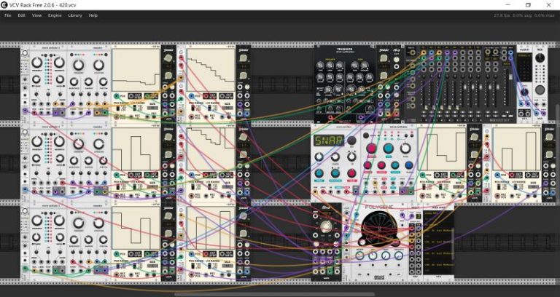Click the frequency knob on top-row Macro Oscillator
The width and height of the screenshot is (560, 297).
point(36,63)
